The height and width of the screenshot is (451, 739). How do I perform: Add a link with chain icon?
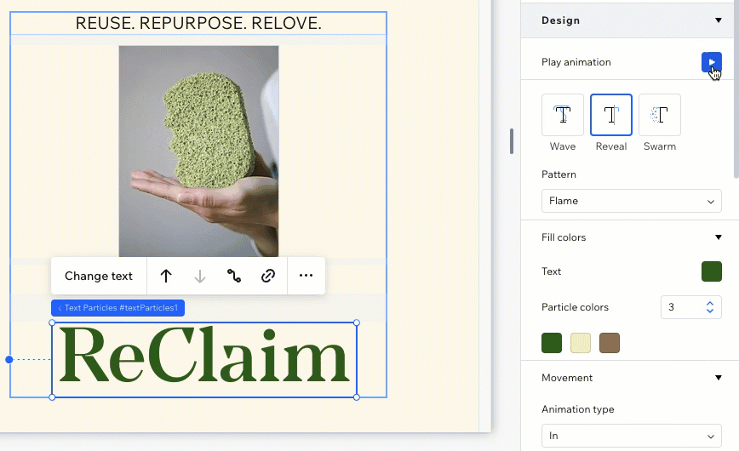267,276
